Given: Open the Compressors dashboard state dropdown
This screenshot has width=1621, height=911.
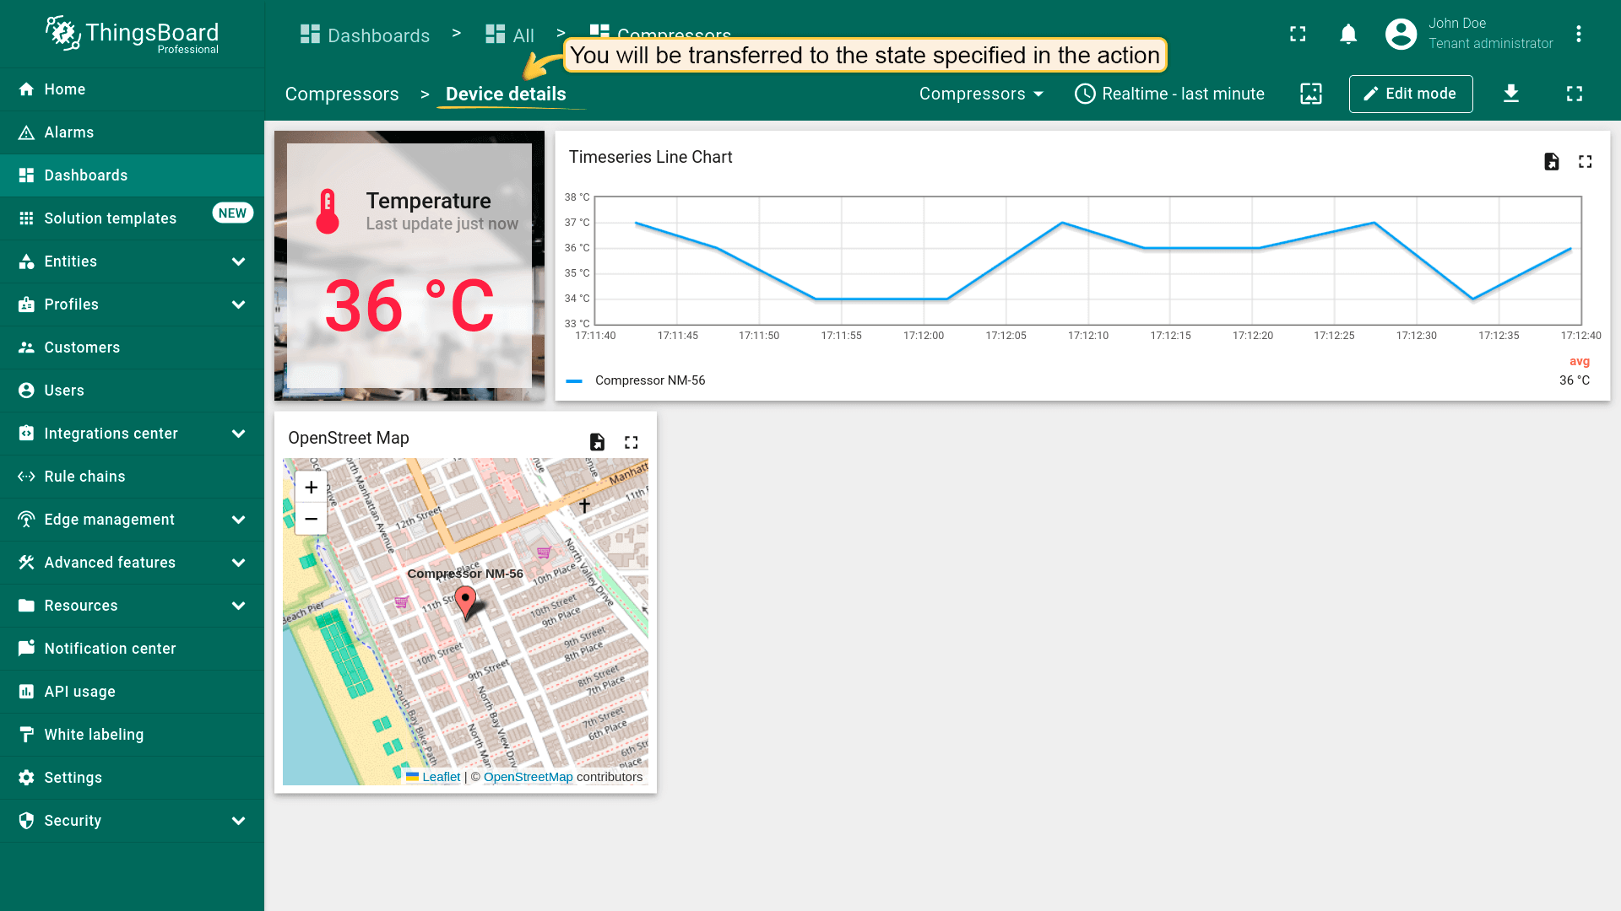Looking at the screenshot, I should click(981, 94).
